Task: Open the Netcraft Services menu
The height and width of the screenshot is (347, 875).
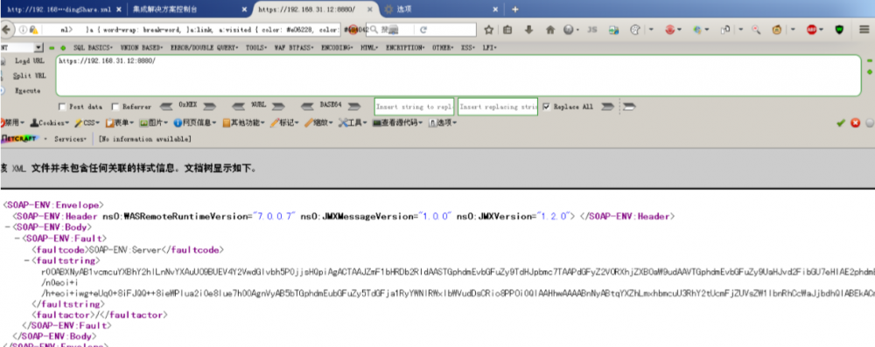Action: tap(70, 139)
